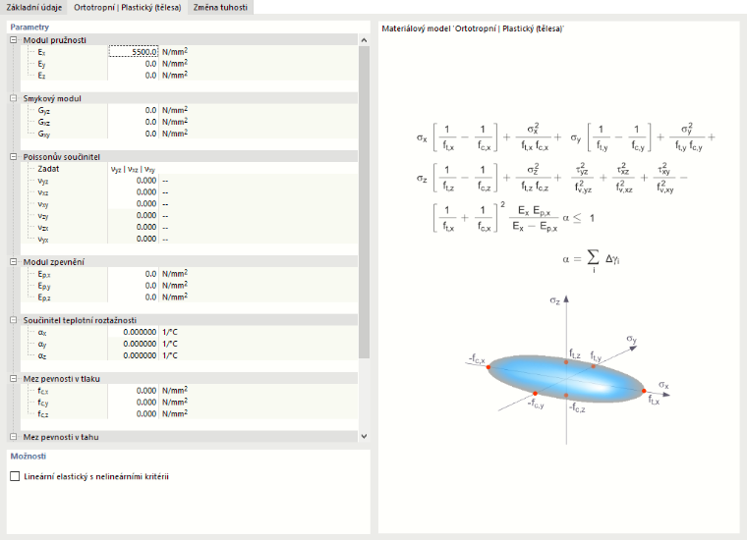Select the αz thermal expansion value
Image resolution: width=747 pixels, height=540 pixels.
[x=134, y=355]
